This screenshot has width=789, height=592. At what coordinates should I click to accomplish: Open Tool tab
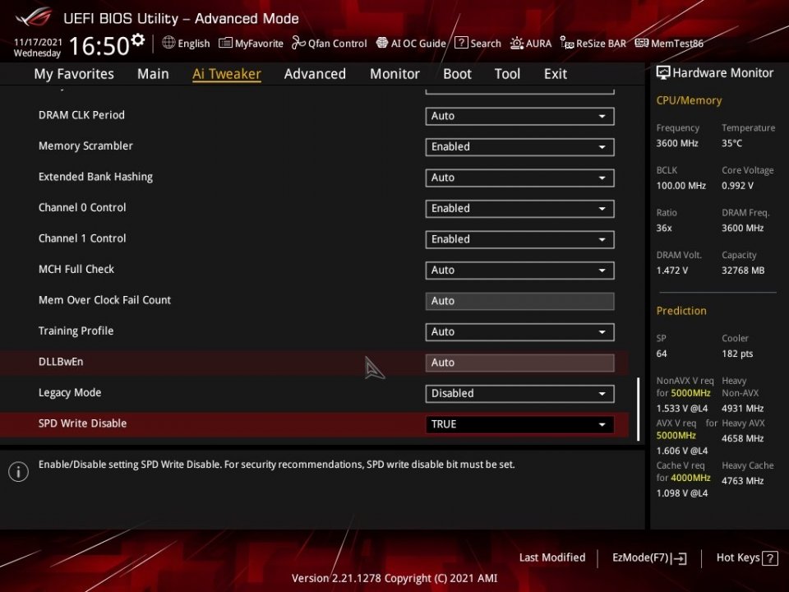(507, 74)
